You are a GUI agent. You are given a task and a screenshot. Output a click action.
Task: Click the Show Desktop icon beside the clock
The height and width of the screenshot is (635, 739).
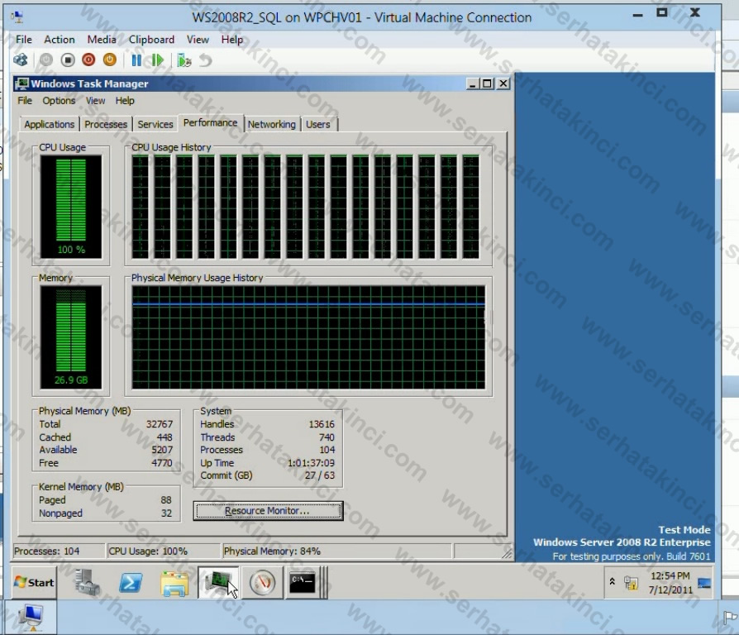coord(704,583)
